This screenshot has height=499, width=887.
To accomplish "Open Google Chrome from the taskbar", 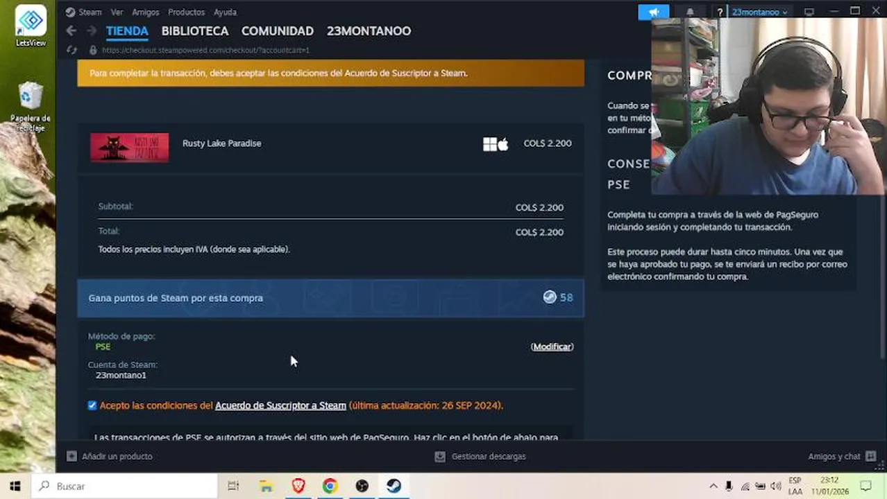I will (x=330, y=486).
